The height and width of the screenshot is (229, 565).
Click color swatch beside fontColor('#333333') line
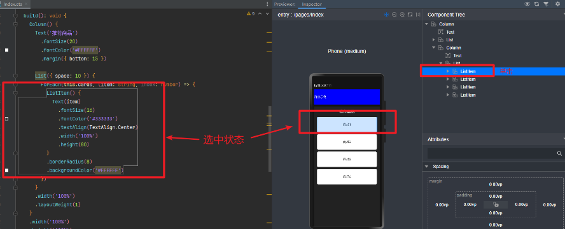click(6, 119)
